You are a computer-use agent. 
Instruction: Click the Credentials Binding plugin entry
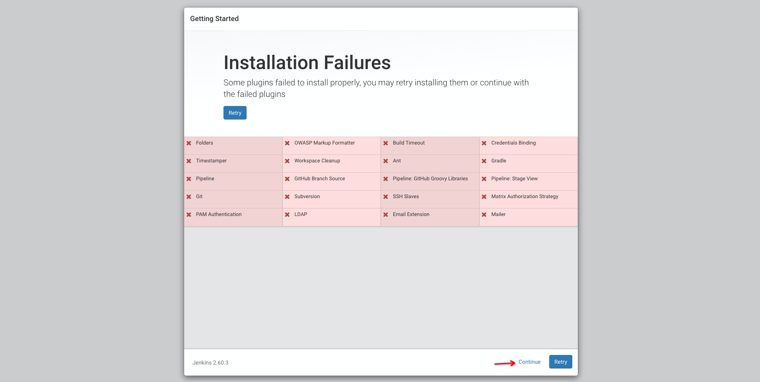(x=513, y=143)
